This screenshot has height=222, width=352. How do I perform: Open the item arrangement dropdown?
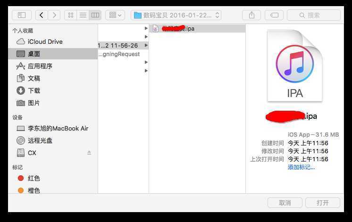(115, 15)
